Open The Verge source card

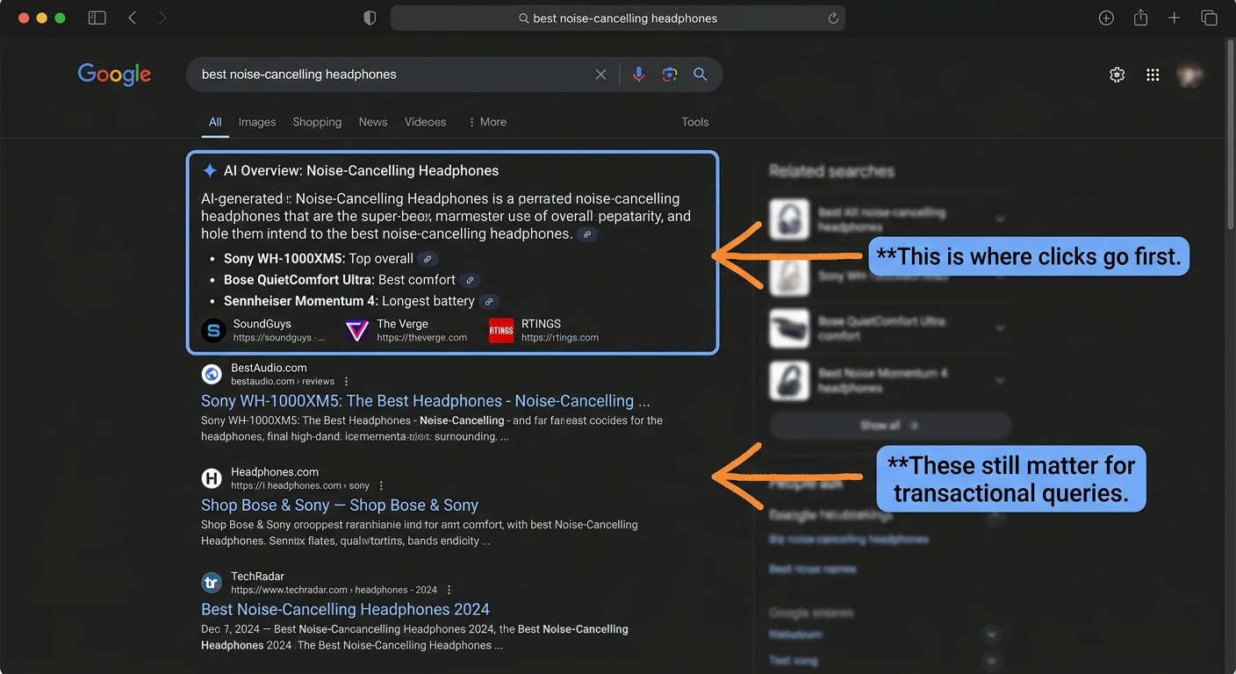point(406,330)
